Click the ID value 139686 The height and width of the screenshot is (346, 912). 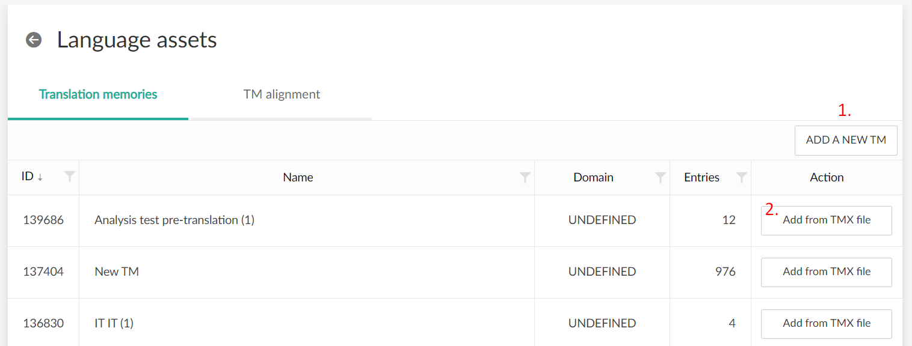click(x=43, y=220)
